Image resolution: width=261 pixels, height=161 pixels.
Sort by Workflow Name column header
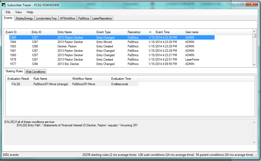90,79
